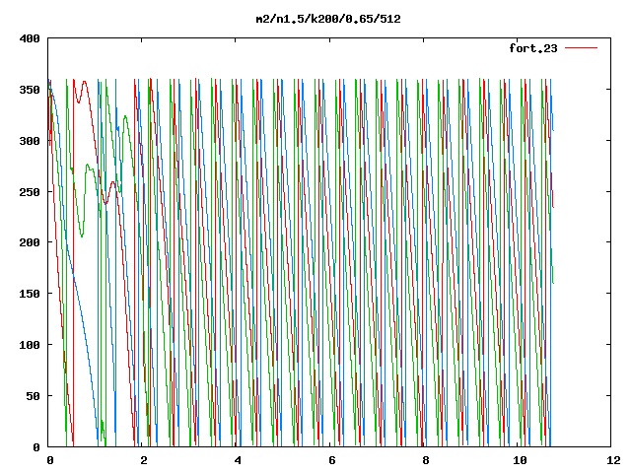Screen dimensions: 631x473
Task: Click the y-axis label 300
Action: point(30,141)
